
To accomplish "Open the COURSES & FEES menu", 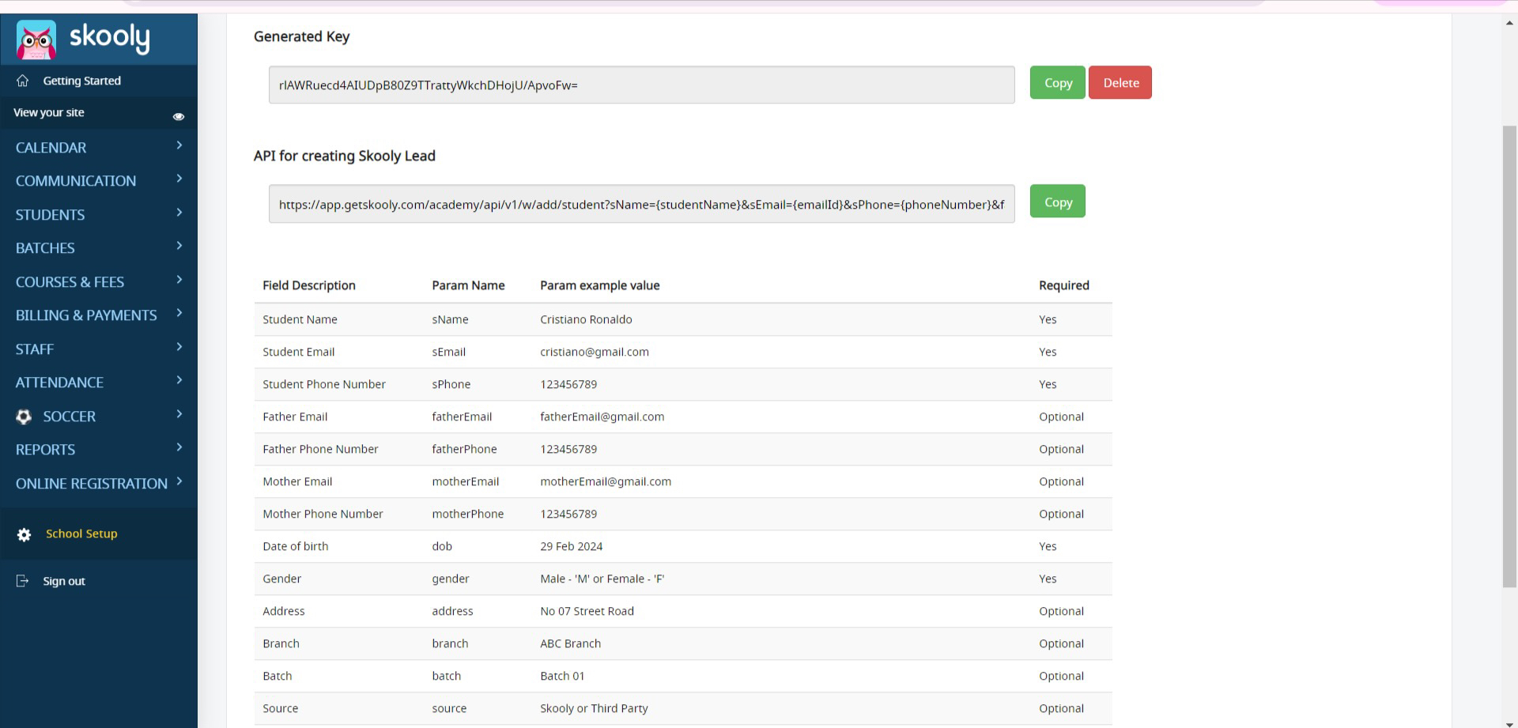I will click(70, 282).
